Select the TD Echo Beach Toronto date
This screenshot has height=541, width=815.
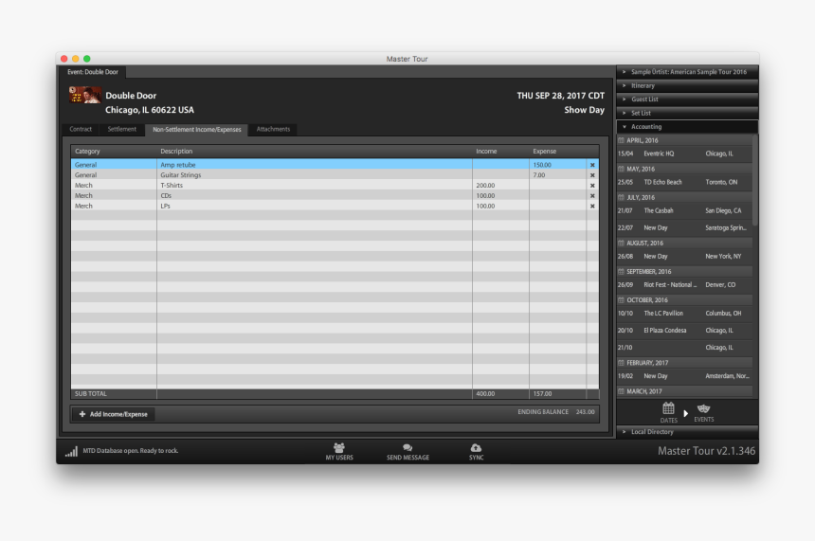pos(684,183)
